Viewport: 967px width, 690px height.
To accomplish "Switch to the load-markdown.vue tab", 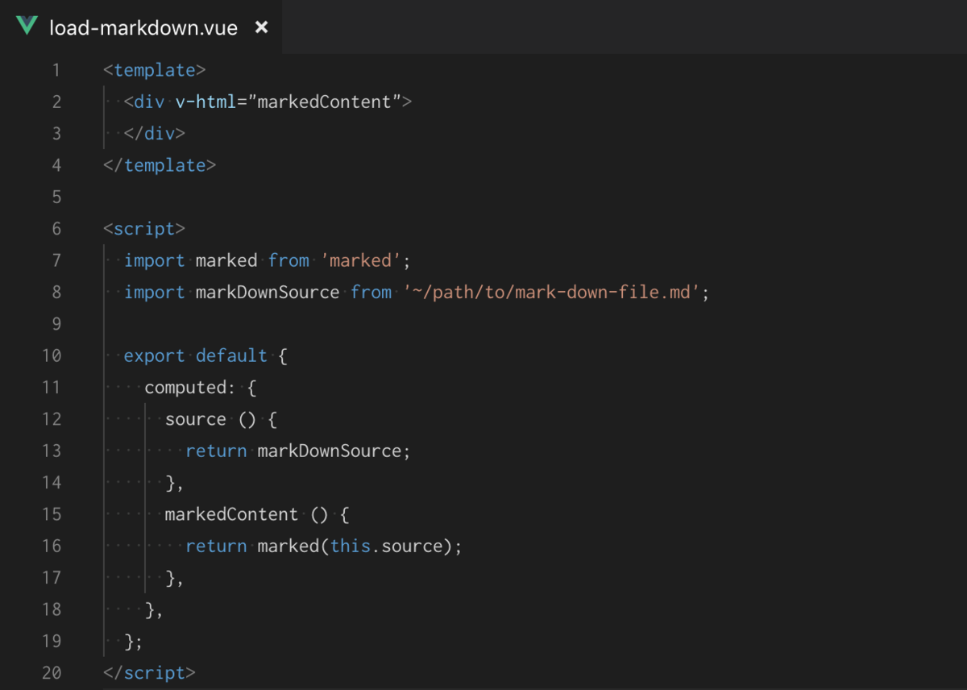I will pyautogui.click(x=145, y=27).
